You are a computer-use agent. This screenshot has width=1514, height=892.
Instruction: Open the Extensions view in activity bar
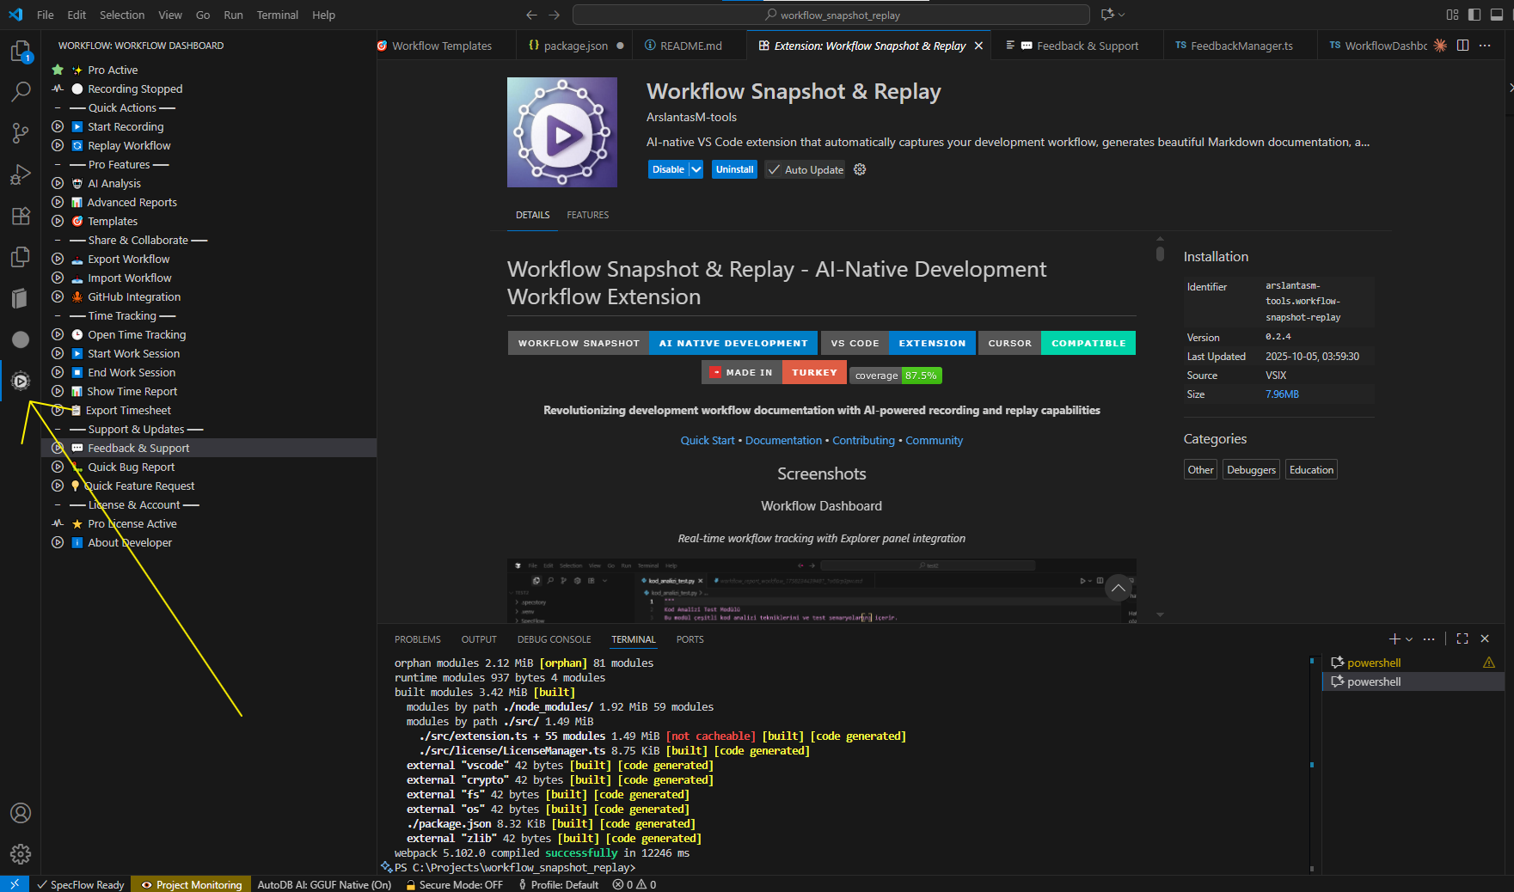20,216
